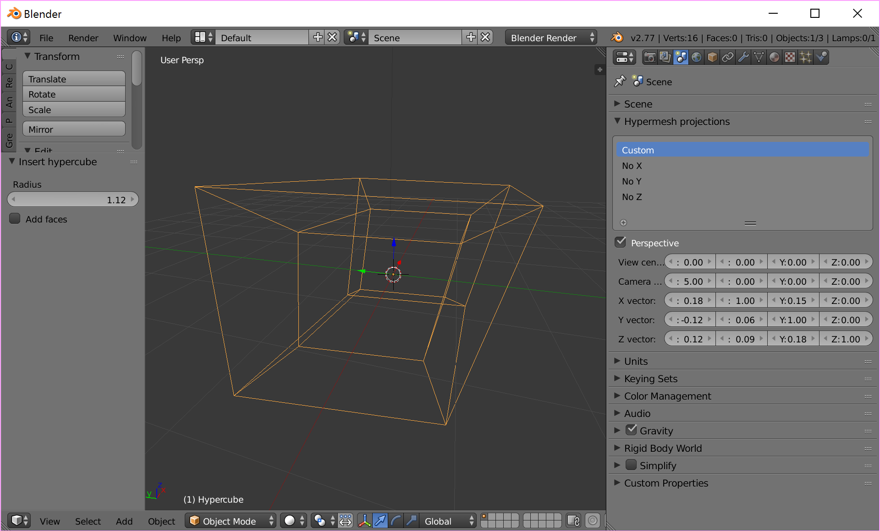Open the Scene browser dropdown
The image size is (880, 531).
click(356, 38)
